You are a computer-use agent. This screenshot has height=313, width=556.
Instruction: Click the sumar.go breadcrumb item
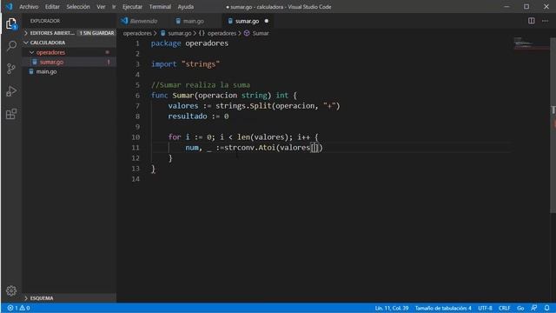click(x=180, y=33)
